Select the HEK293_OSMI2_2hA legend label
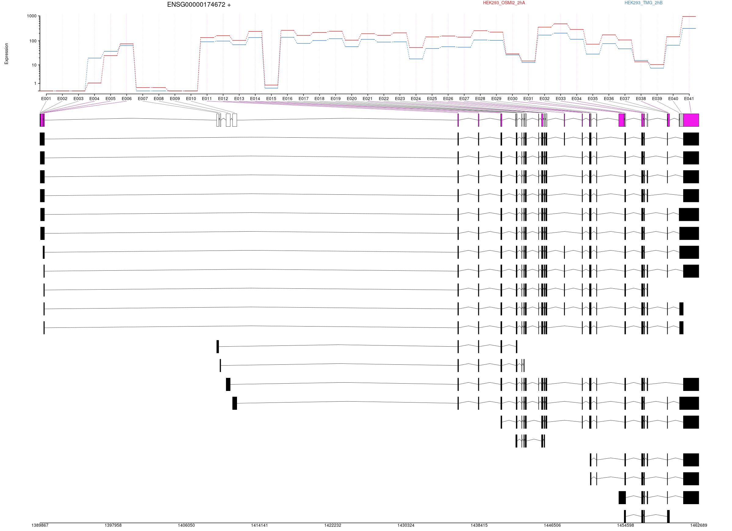Image resolution: width=732 pixels, height=531 pixels. tap(504, 3)
